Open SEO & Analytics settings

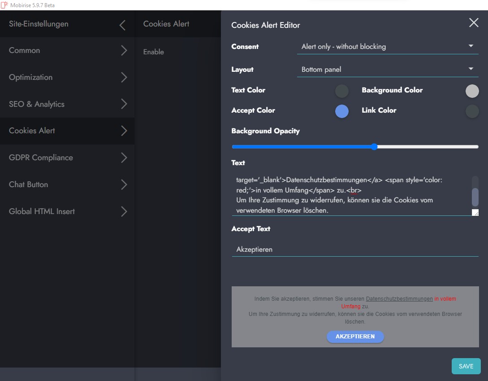click(x=37, y=104)
